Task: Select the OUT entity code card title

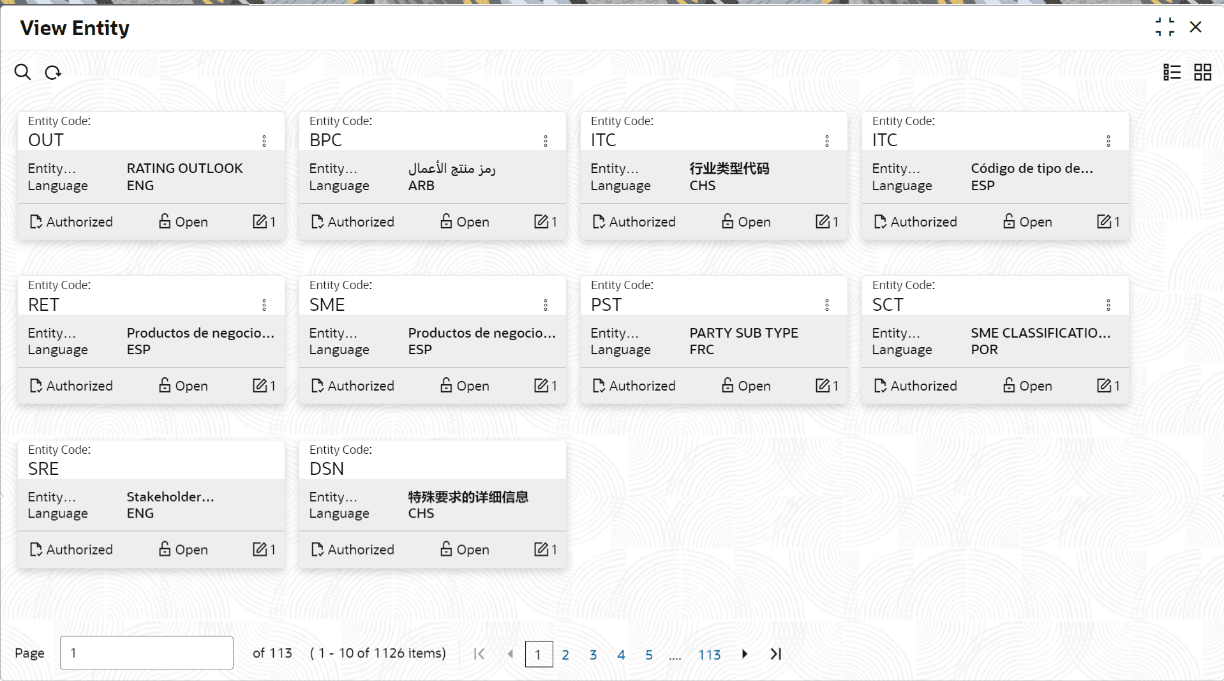Action: click(x=46, y=140)
